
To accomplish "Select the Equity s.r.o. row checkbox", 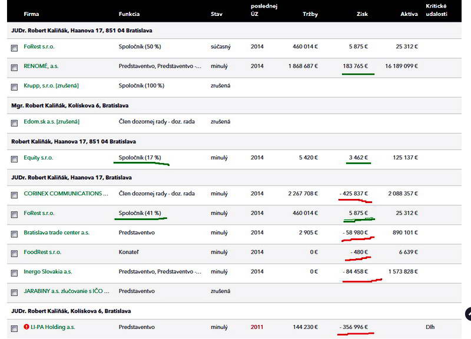I will pos(14,159).
